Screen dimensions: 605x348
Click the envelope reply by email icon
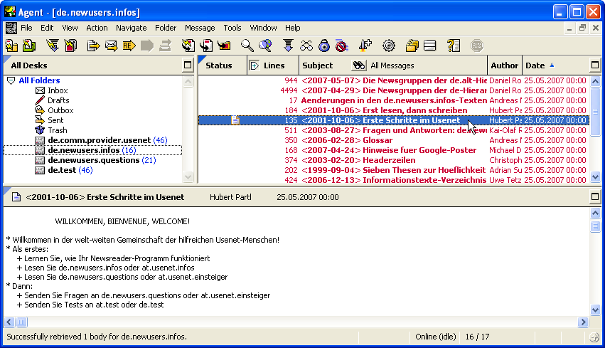tap(111, 46)
